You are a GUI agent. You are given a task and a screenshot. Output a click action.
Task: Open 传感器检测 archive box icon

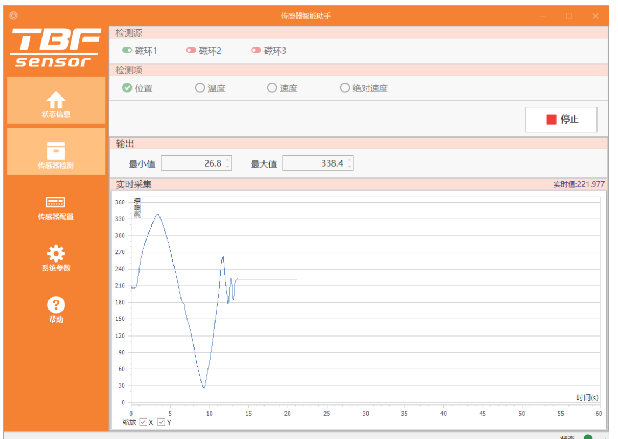click(56, 150)
